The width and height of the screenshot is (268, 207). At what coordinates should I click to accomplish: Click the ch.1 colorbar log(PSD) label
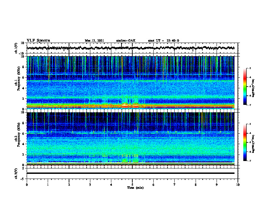tap(253, 88)
